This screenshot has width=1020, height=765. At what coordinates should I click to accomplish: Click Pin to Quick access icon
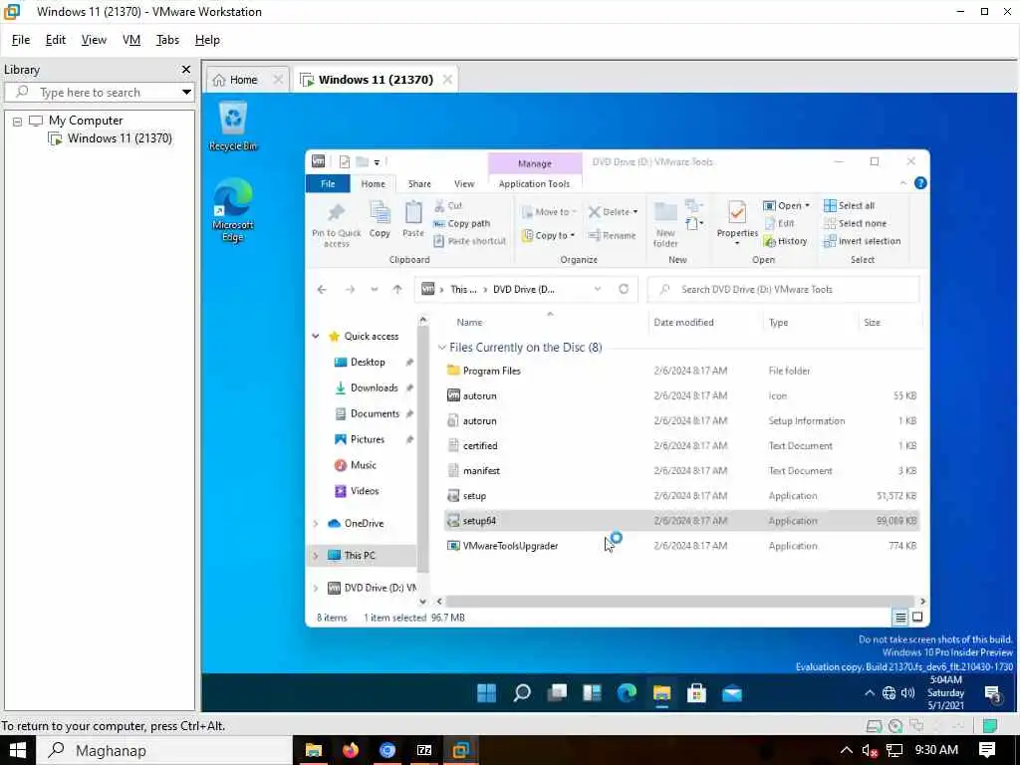tap(337, 224)
